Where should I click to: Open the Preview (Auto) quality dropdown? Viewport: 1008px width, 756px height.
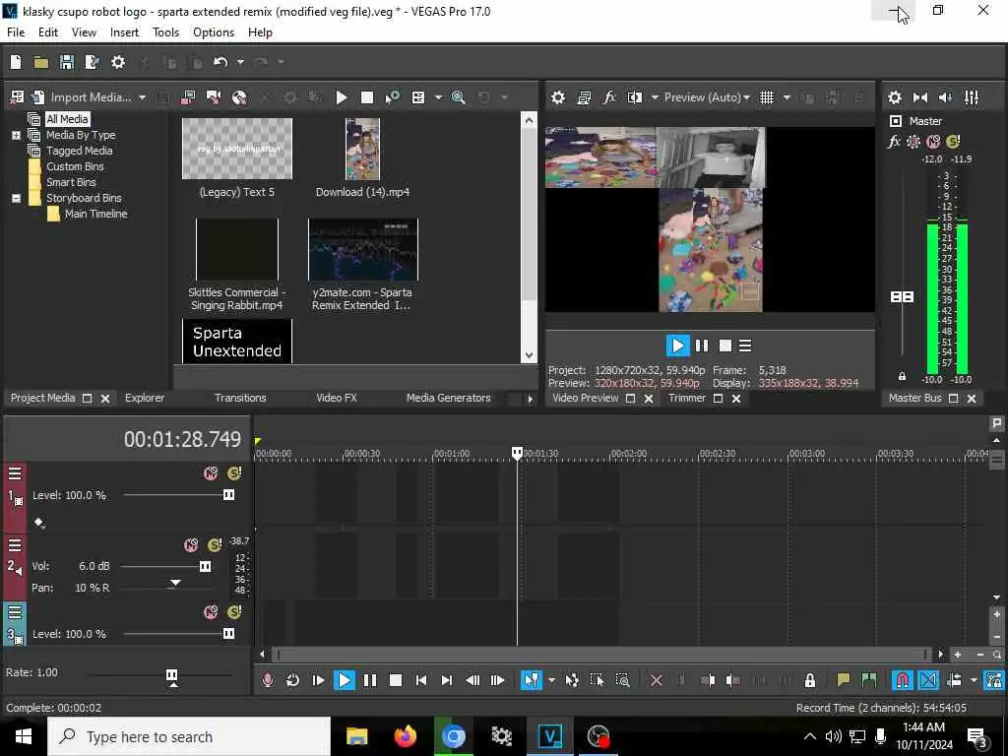coord(707,97)
